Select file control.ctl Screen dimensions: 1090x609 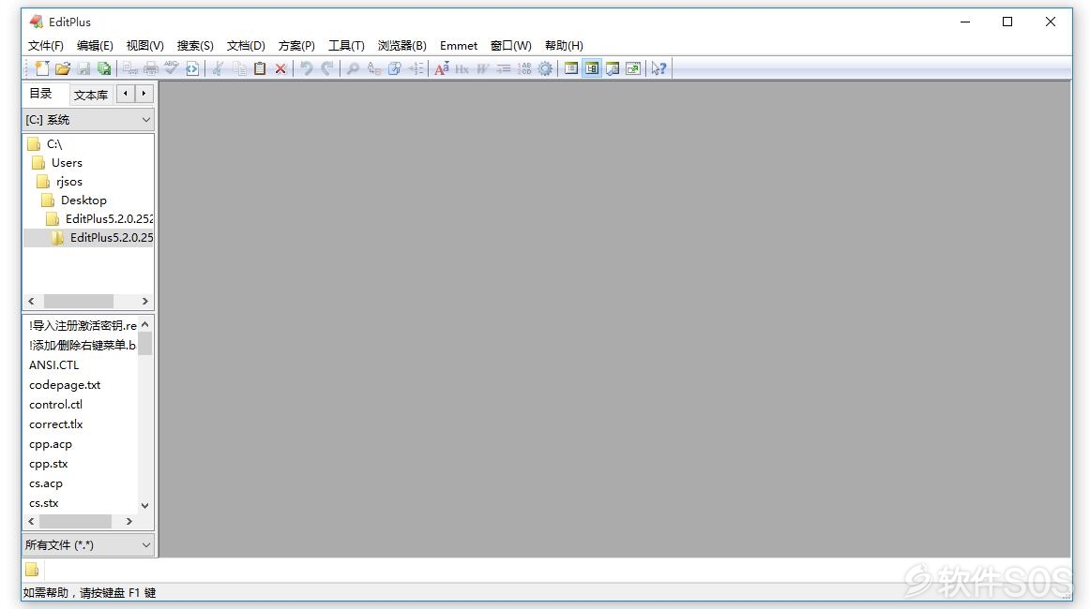55,404
